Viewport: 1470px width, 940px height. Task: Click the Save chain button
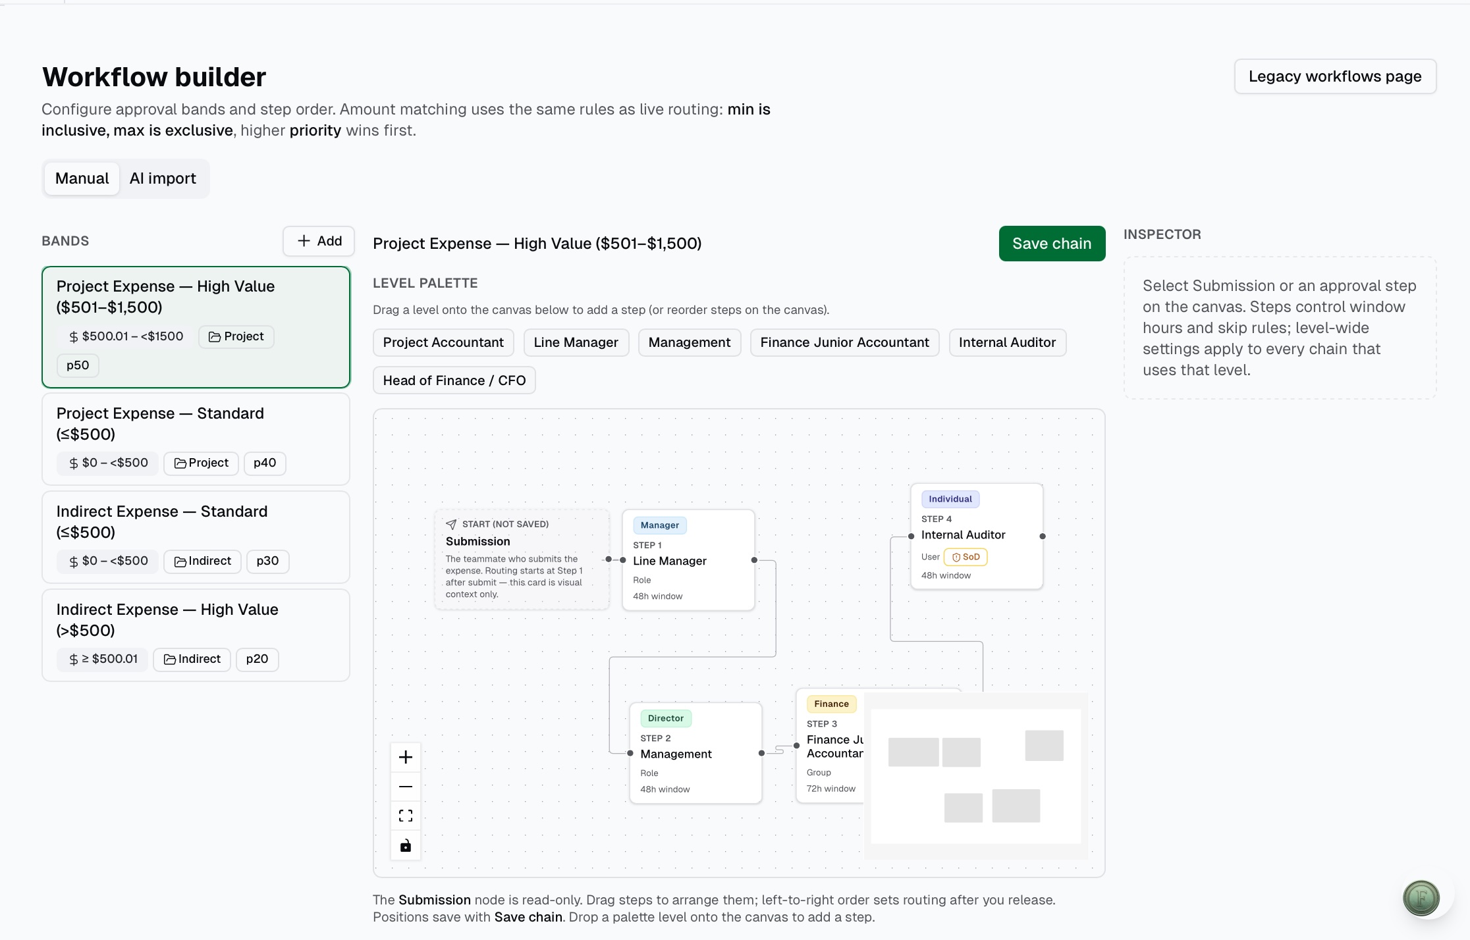click(1052, 244)
